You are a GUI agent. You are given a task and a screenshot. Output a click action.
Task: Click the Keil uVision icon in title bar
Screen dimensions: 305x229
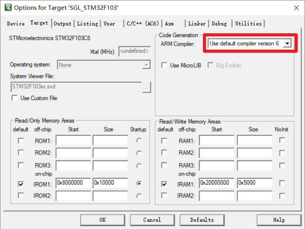point(8,7)
